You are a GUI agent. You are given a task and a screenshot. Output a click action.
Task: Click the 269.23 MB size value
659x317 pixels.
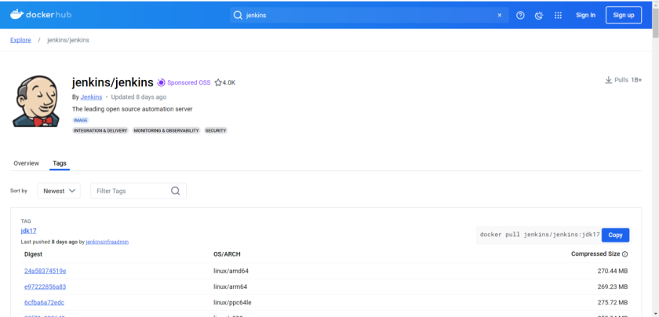[613, 286]
